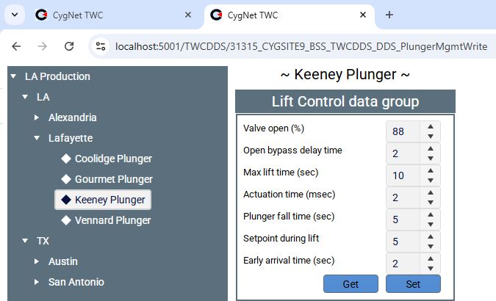The width and height of the screenshot is (496, 301).
Task: Decrease Actuation time (msec)
Action: (430, 203)
